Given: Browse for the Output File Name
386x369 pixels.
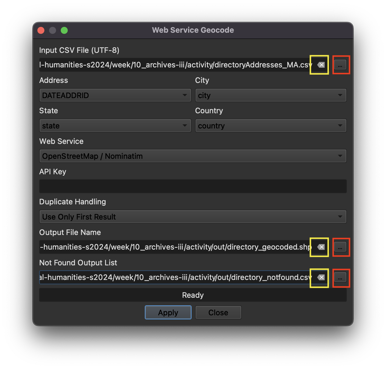Looking at the screenshot, I should (x=340, y=247).
